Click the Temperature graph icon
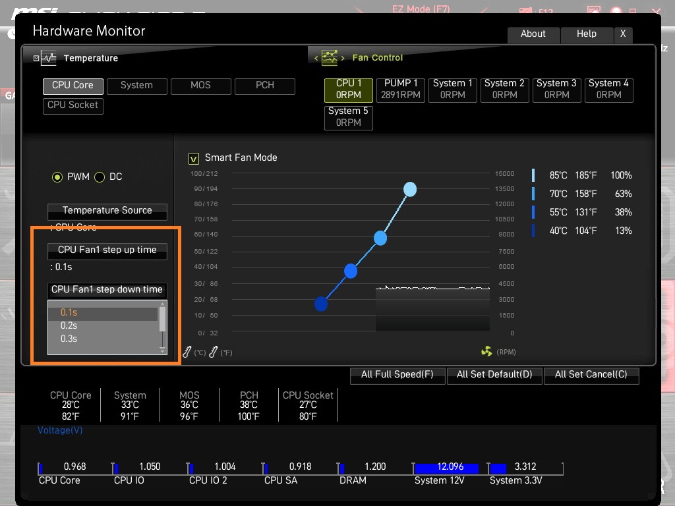The width and height of the screenshot is (675, 506). tap(49, 58)
